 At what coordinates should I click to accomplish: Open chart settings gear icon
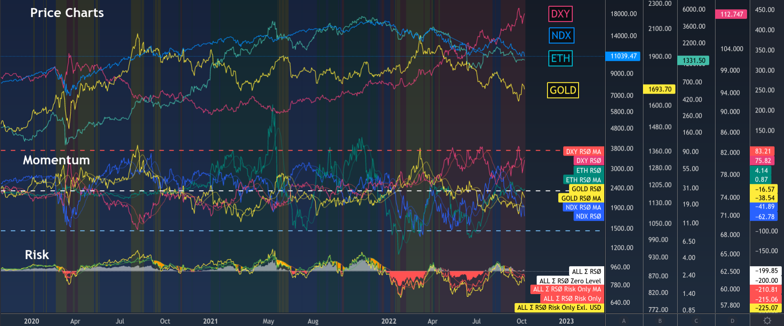click(767, 321)
